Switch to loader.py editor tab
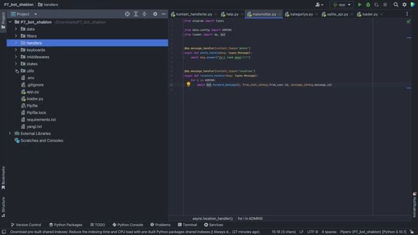Image resolution: width=418 pixels, height=235 pixels. point(368,14)
